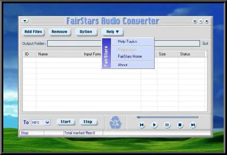The image size is (227, 155).
Task: Choose About in the Help menu
Action: point(132,65)
